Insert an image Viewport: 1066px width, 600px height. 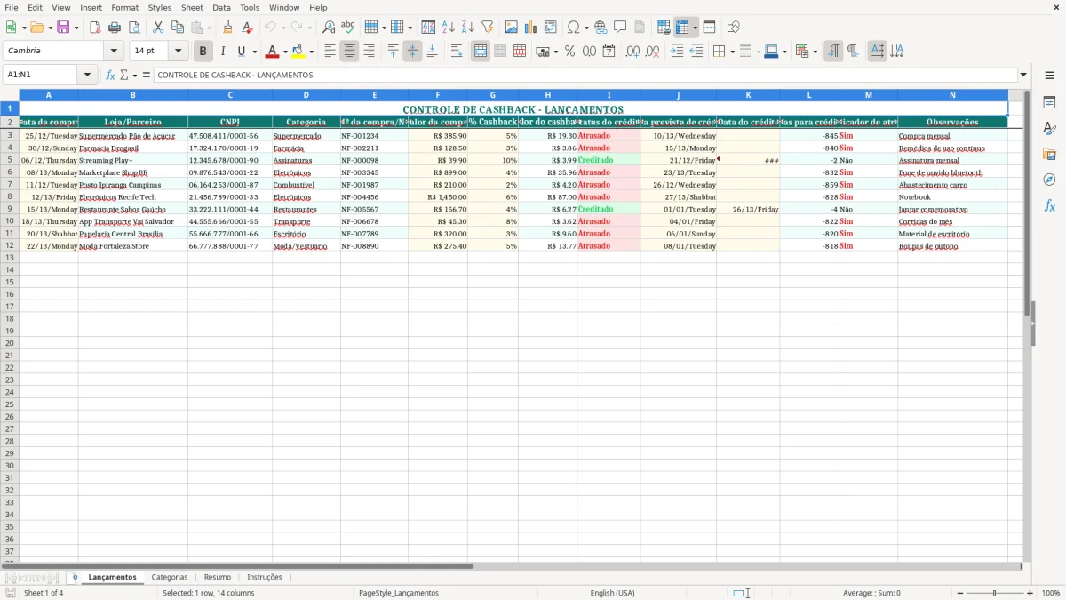click(x=512, y=28)
